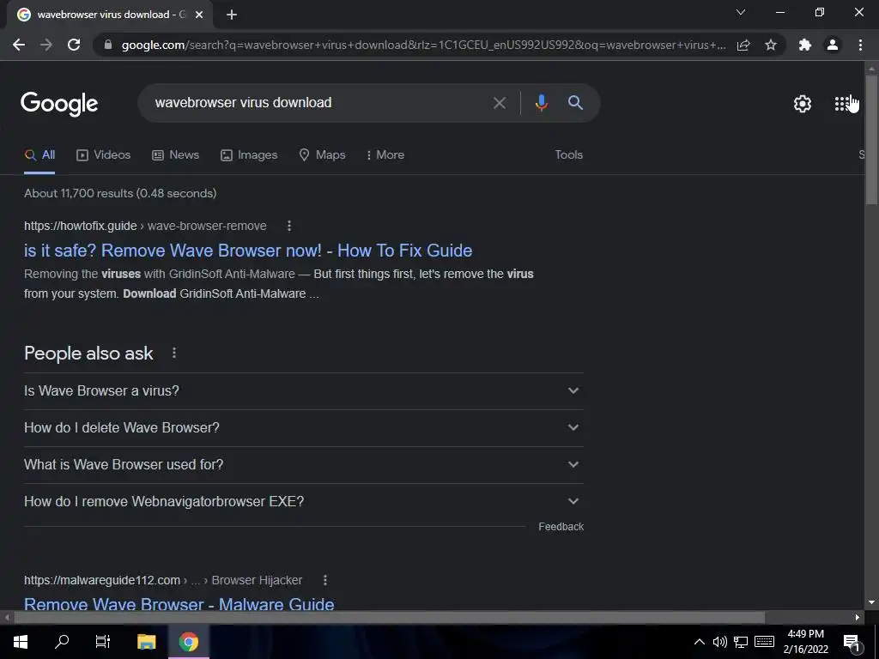Click the scroll-right arrow of horizontal scrollbar
Screen dimensions: 879x659
[x=858, y=618]
